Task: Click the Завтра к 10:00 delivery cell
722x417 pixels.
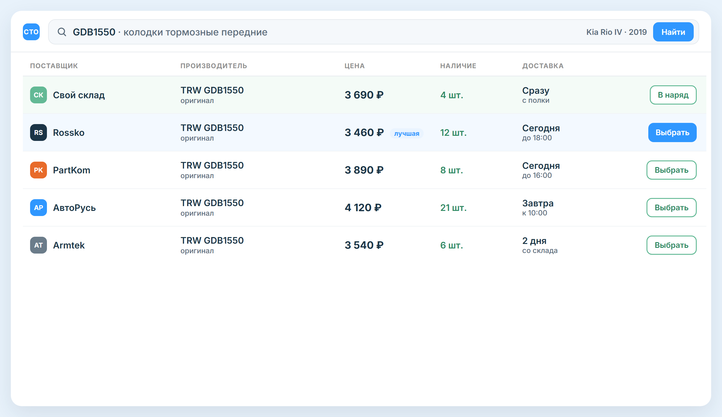Action: pos(538,208)
